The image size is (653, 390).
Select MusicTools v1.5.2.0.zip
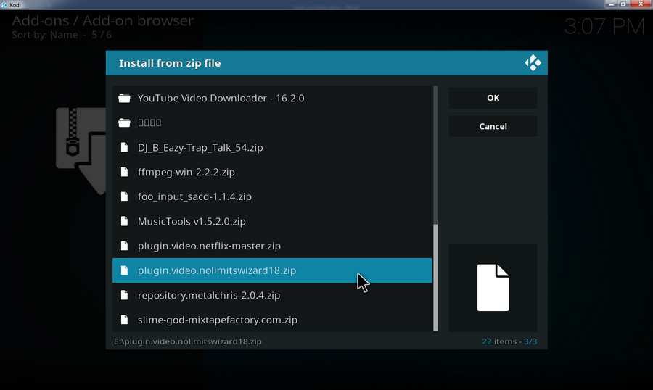tap(272, 221)
